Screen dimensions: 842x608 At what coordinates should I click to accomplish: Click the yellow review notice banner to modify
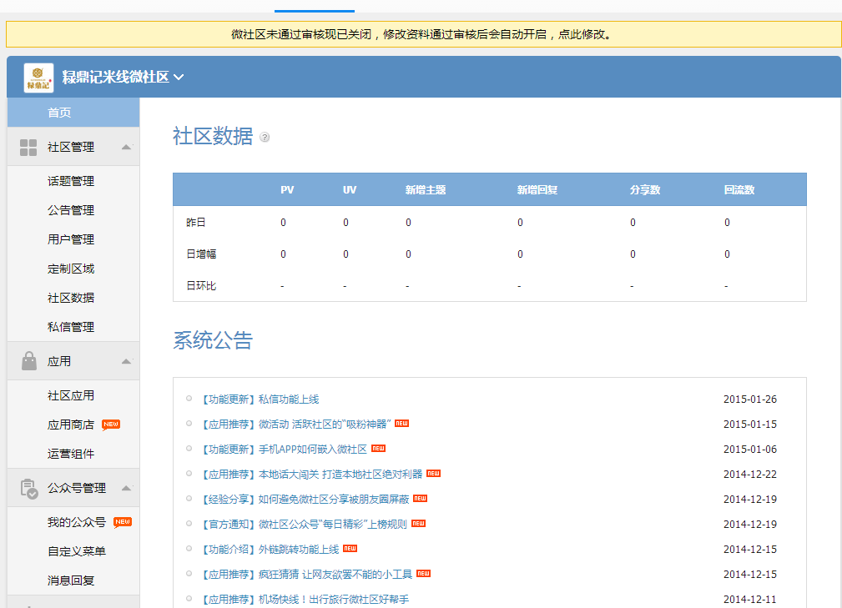coord(423,34)
